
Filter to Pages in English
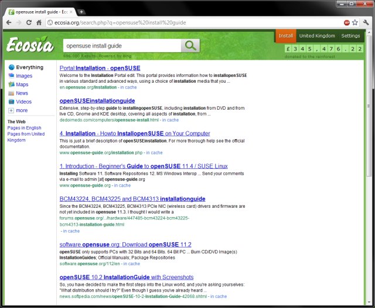24,128
